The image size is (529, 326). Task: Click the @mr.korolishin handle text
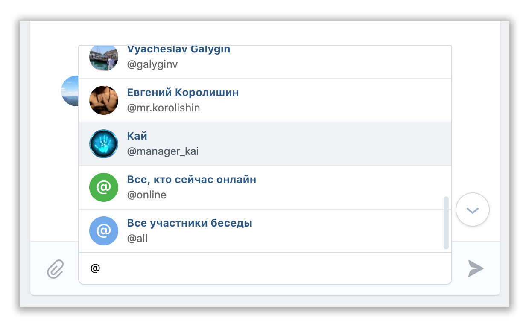163,108
